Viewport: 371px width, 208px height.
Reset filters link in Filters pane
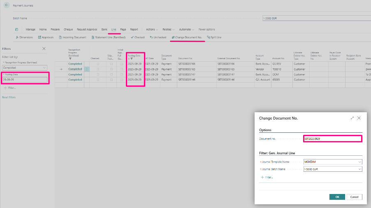tap(9, 97)
